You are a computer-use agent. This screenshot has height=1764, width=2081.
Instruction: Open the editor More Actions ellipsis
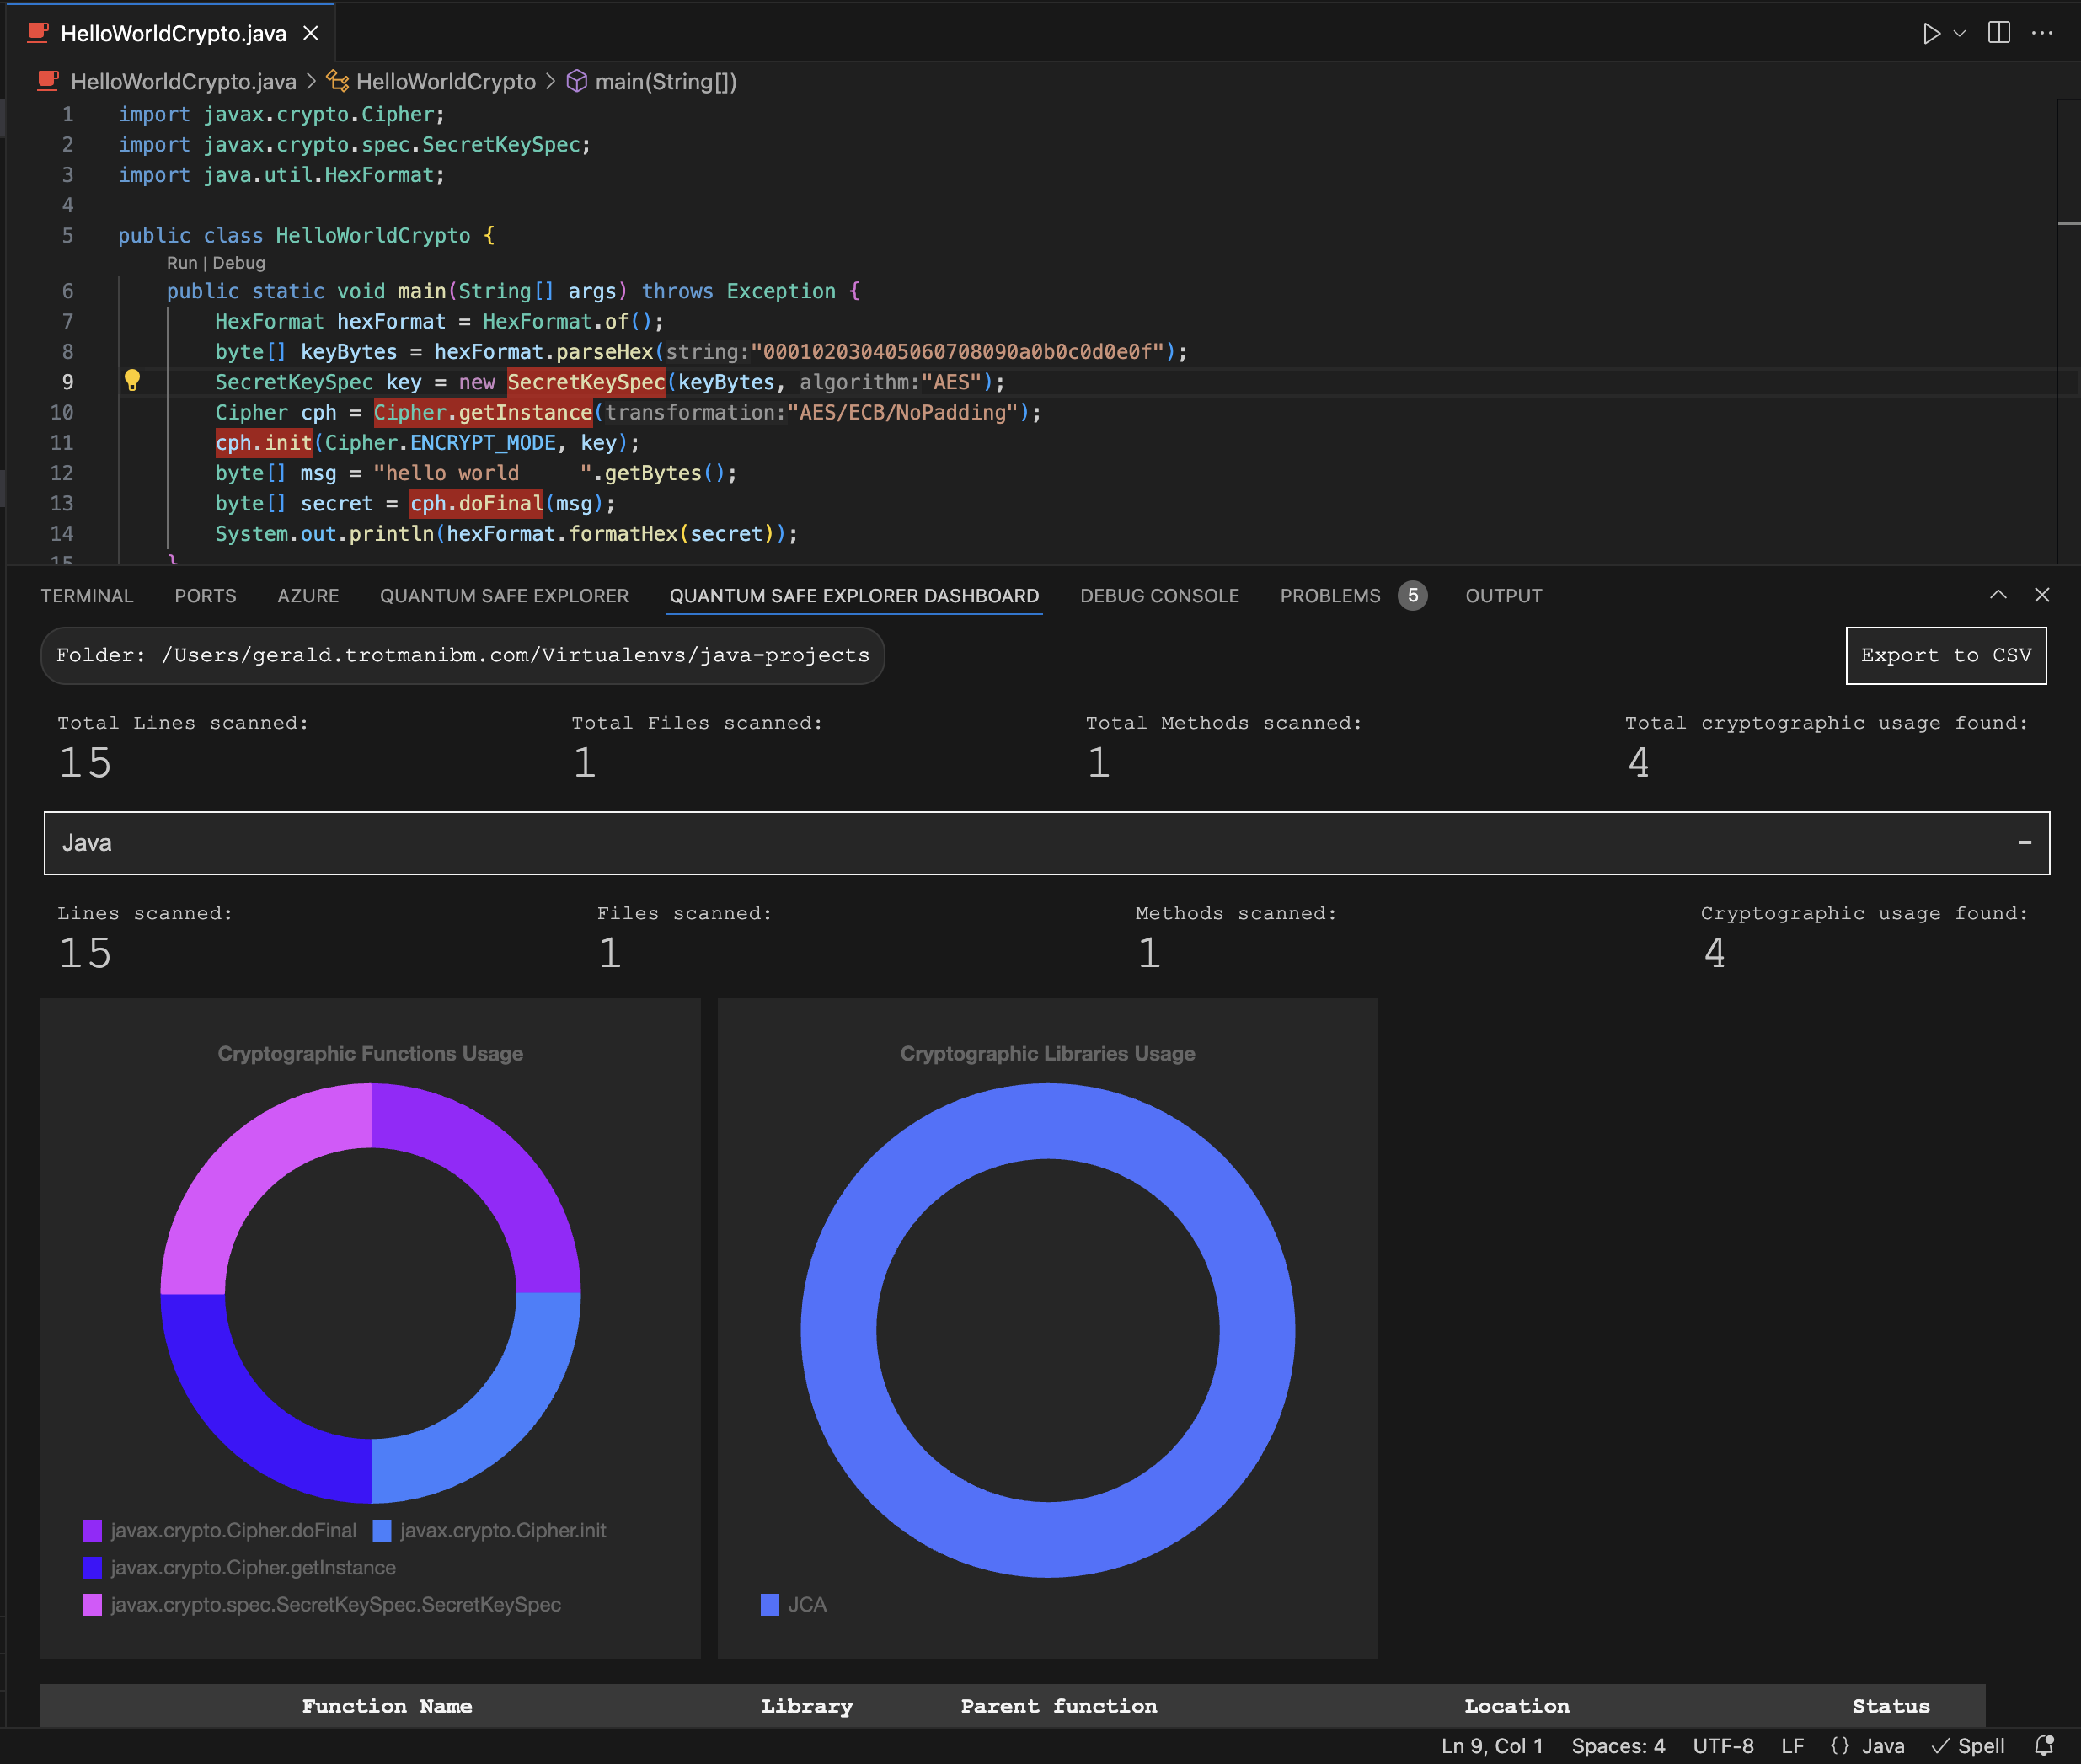(x=2042, y=33)
